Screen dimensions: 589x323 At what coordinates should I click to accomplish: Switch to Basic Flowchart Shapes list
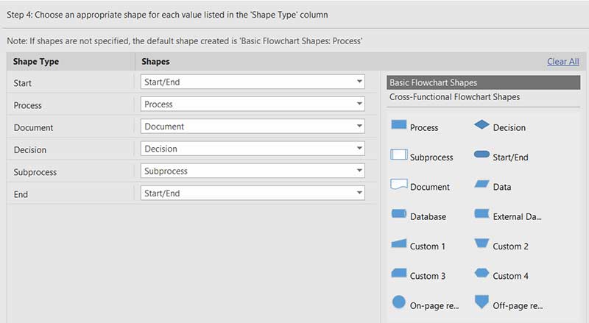(483, 82)
